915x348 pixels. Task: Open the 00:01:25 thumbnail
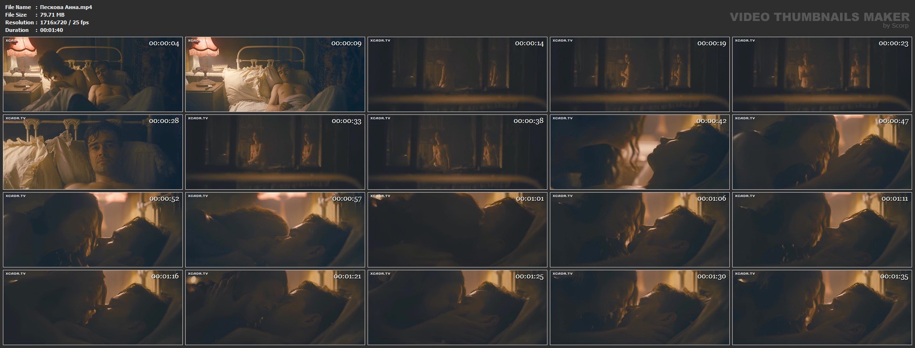point(457,307)
